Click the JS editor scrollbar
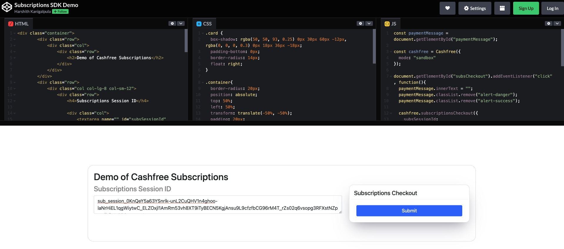 (x=563, y=47)
